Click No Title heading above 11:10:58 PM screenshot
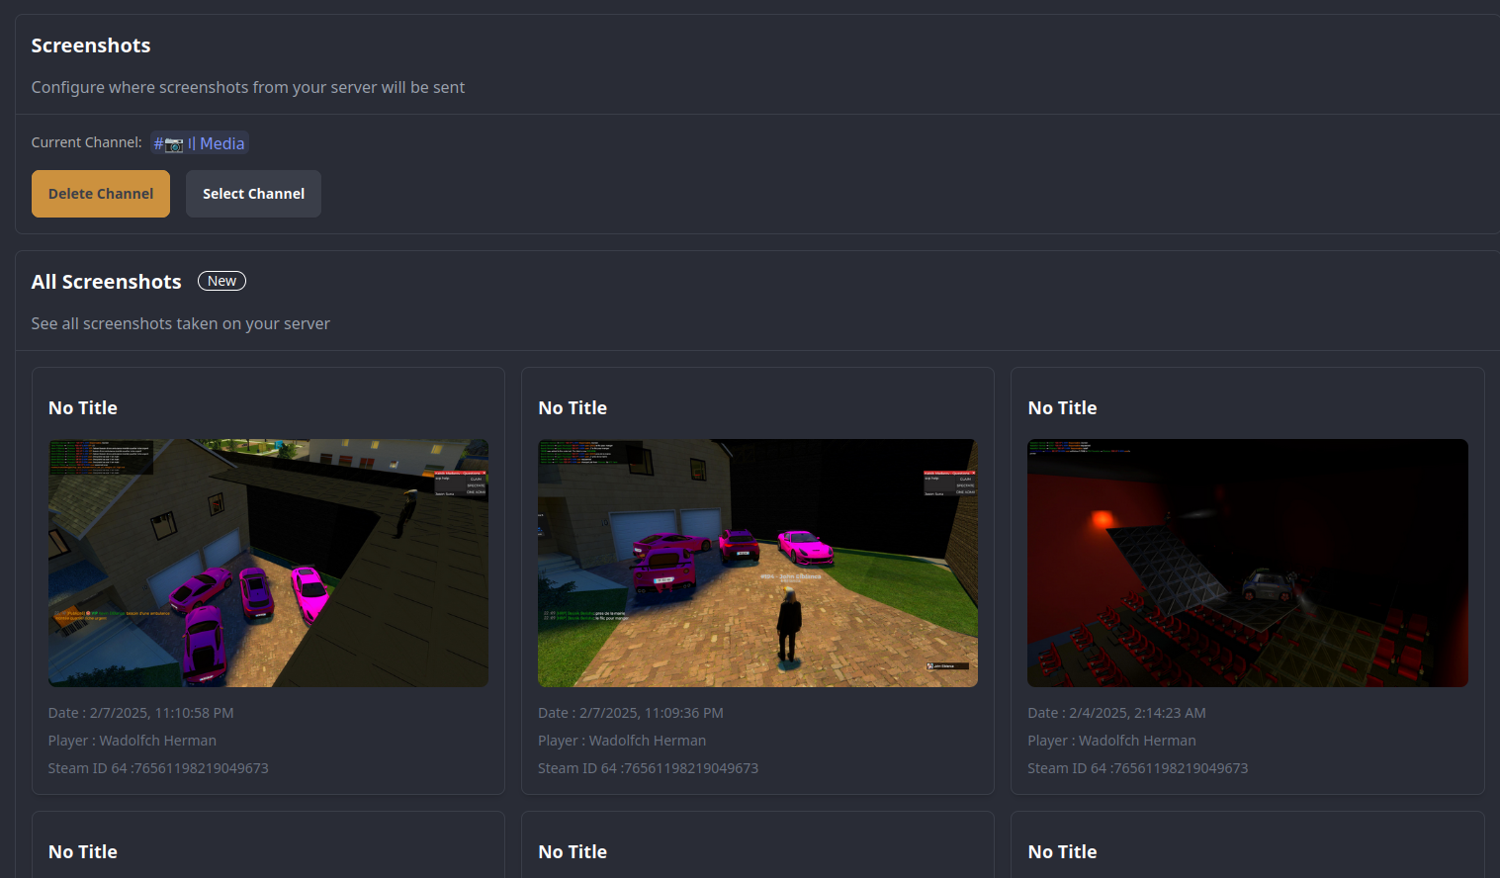The image size is (1500, 878). [x=83, y=408]
